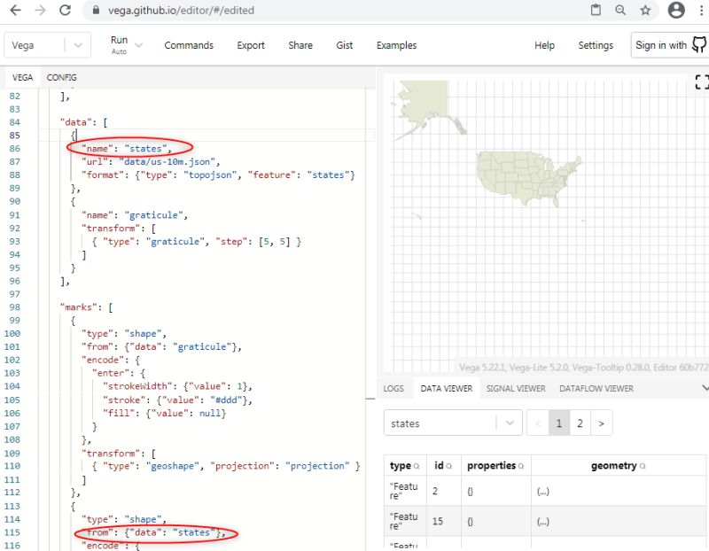Open the Share menu
This screenshot has width=709, height=551.
(x=300, y=45)
